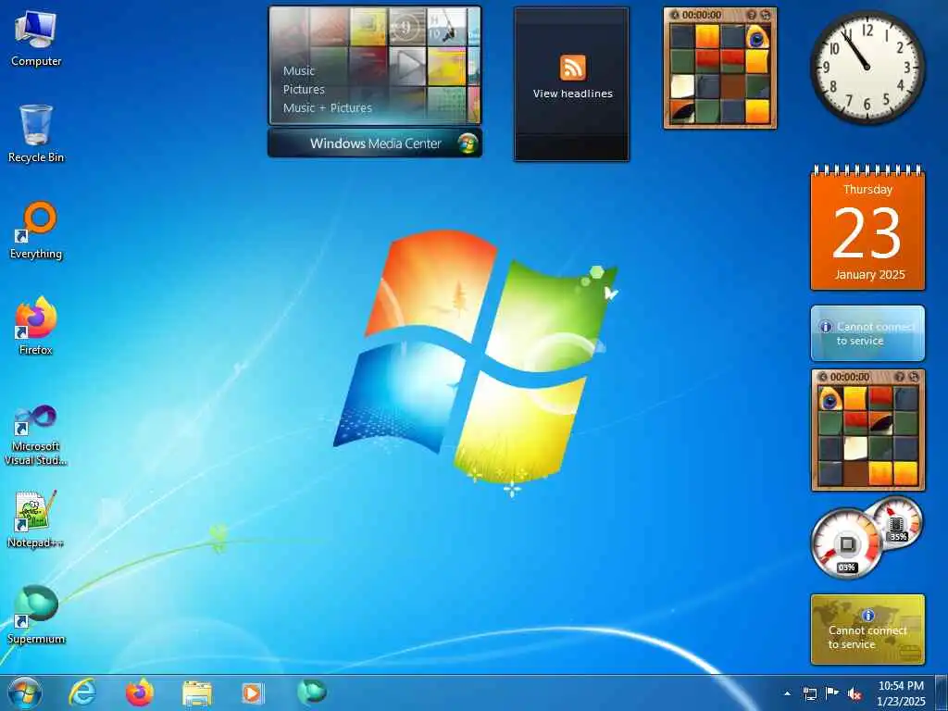Image resolution: width=948 pixels, height=711 pixels.
Task: Open the Action Center flag icon
Action: click(x=832, y=693)
